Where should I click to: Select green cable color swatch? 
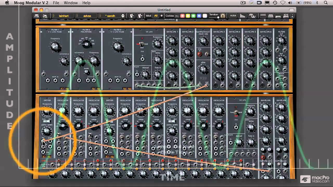(x=193, y=16)
